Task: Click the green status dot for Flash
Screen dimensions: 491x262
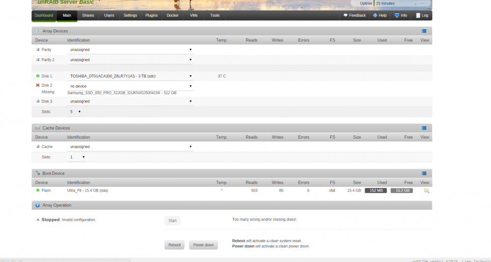Action: click(38, 190)
